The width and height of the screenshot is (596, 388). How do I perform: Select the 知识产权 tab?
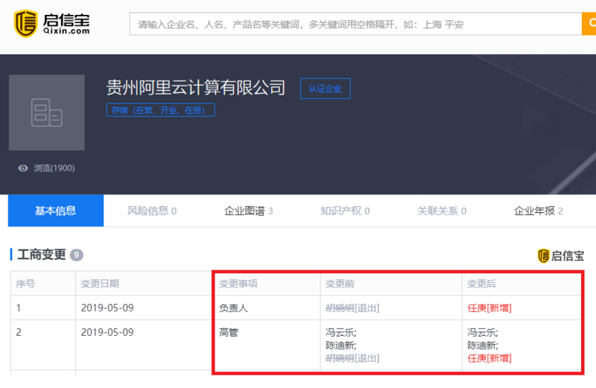[345, 211]
